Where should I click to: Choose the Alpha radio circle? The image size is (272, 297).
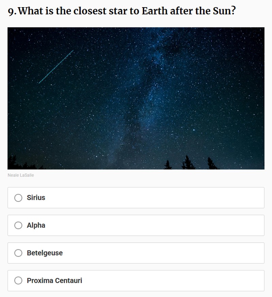[18, 225]
